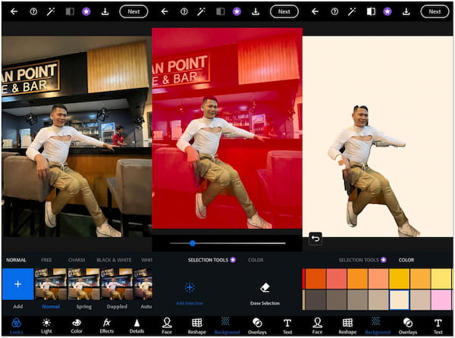Screen dimensions: 455x338
Task: Open Reshape tool in the middle screen
Action: [196, 324]
